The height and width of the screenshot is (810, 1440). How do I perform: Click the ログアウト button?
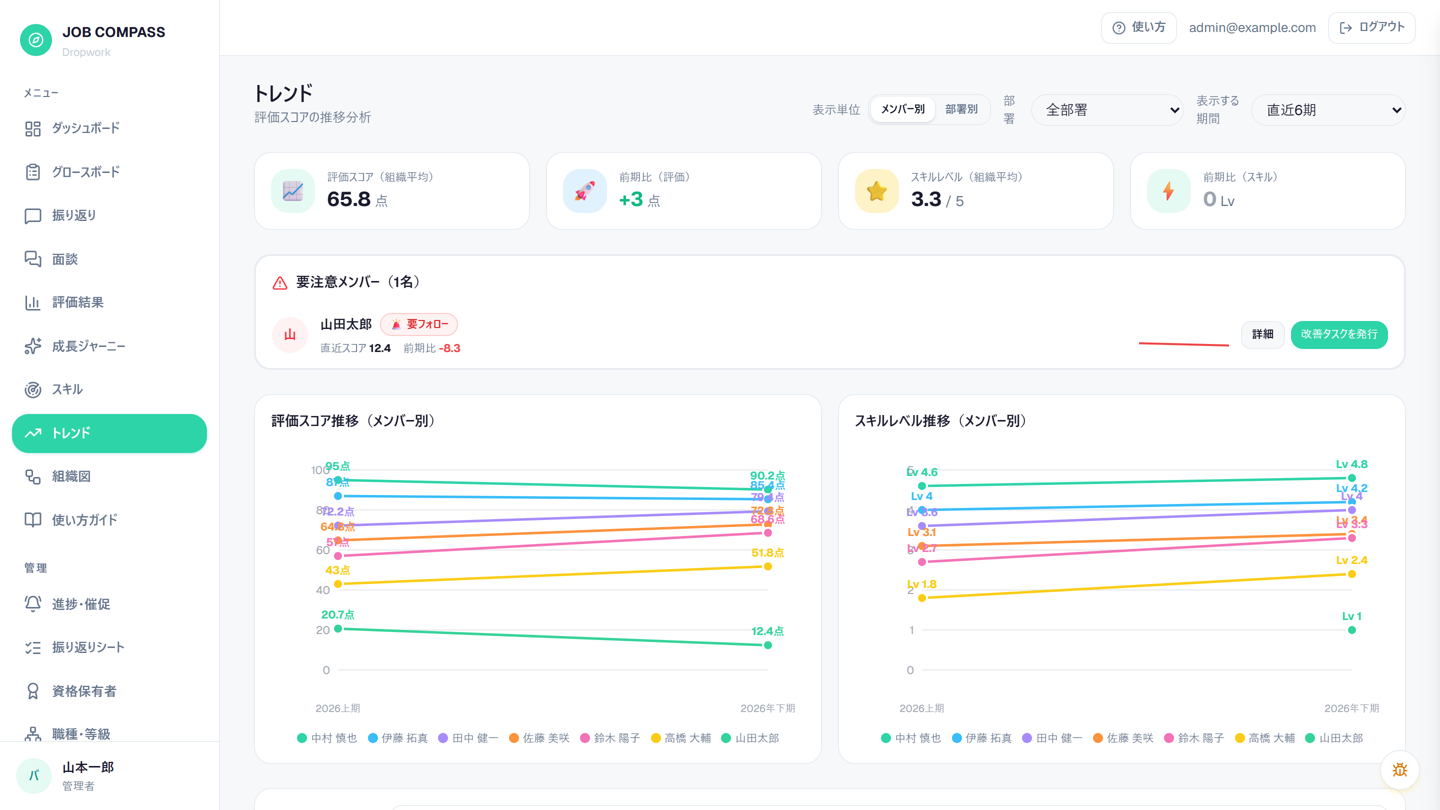[x=1372, y=28]
